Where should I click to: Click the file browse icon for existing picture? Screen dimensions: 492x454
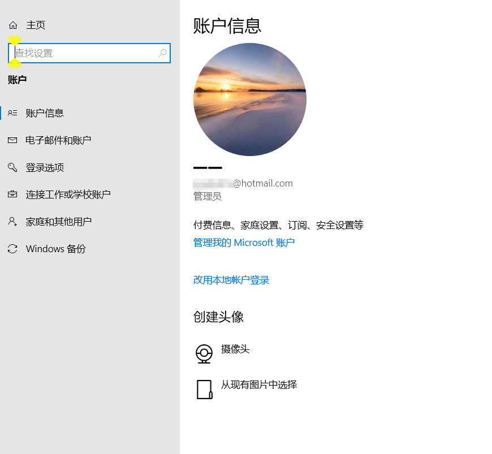pos(204,390)
